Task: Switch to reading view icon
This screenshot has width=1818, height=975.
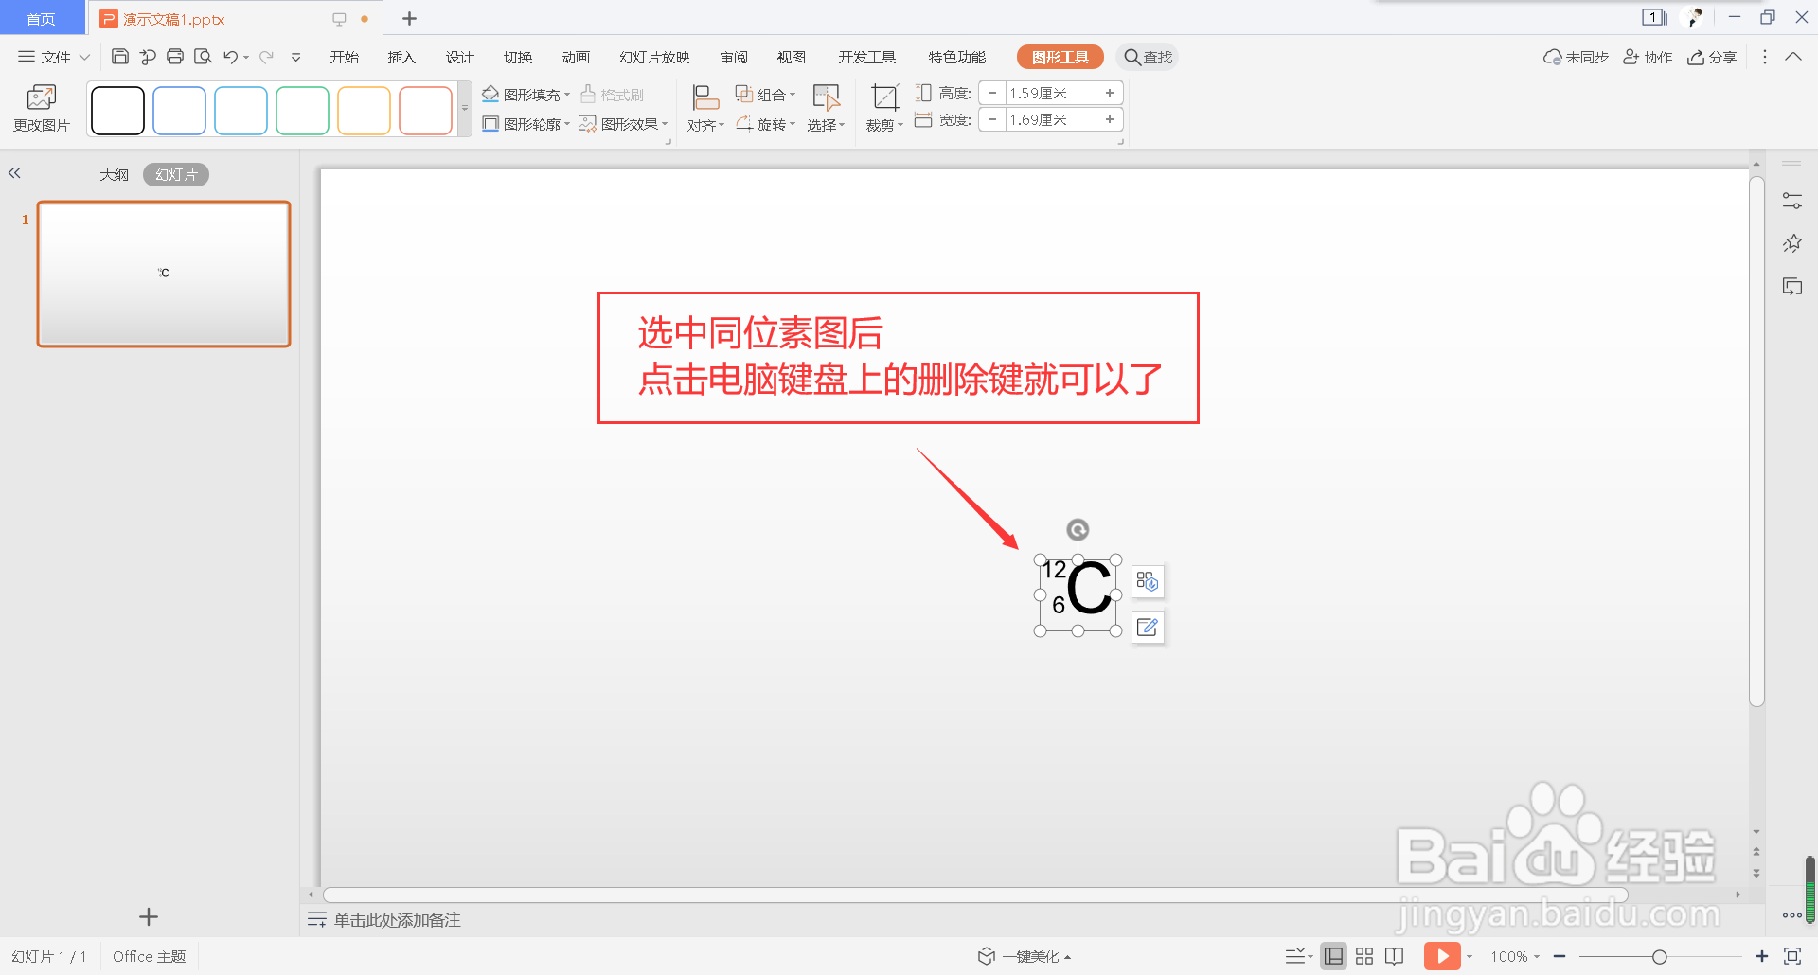Action: tap(1395, 956)
